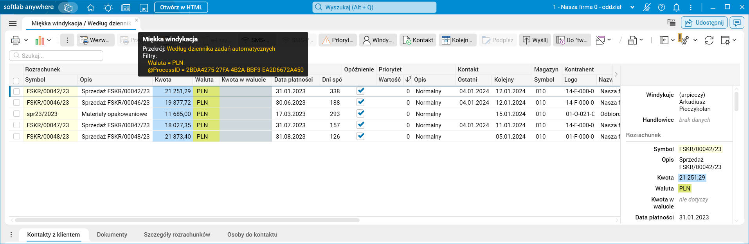Toggle the muted microphone icon
Viewport: 749px width, 244px height.
646,7
